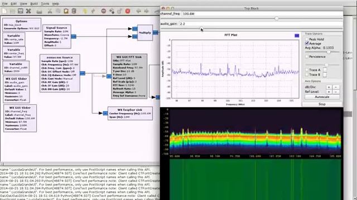The height and width of the screenshot is (200, 357).
Task: Select the osmocom Source block
Action: click(x=60, y=73)
